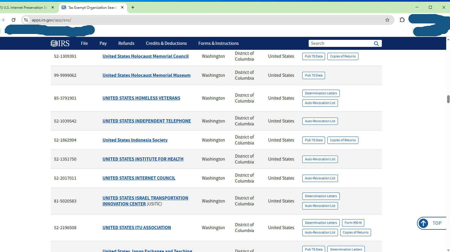Switch to the U.S. Internet Preservation tab
The image size is (450, 252).
24,8
